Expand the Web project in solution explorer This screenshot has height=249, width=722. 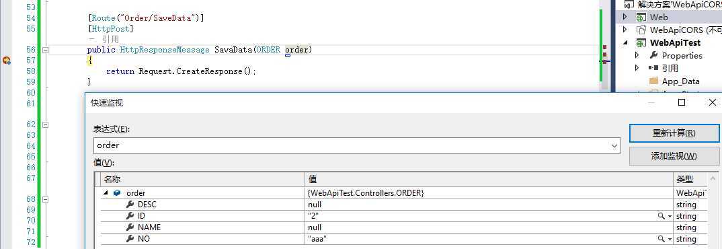pyautogui.click(x=625, y=17)
